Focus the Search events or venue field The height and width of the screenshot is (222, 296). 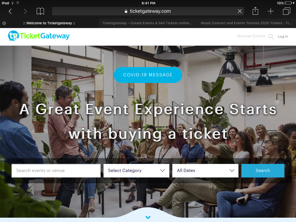pos(56,171)
